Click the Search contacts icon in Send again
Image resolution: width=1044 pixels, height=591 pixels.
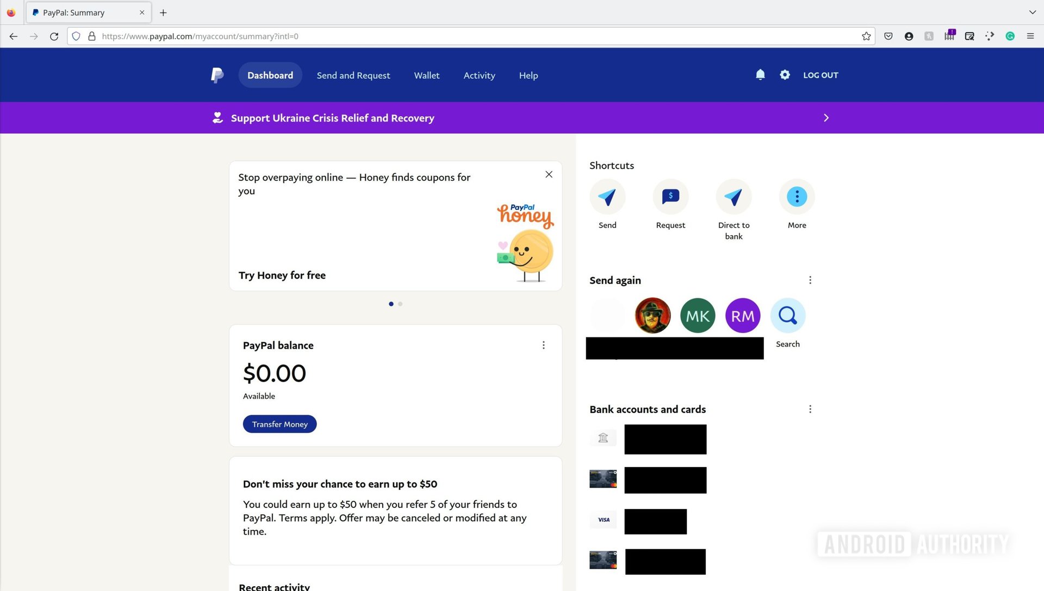click(787, 315)
